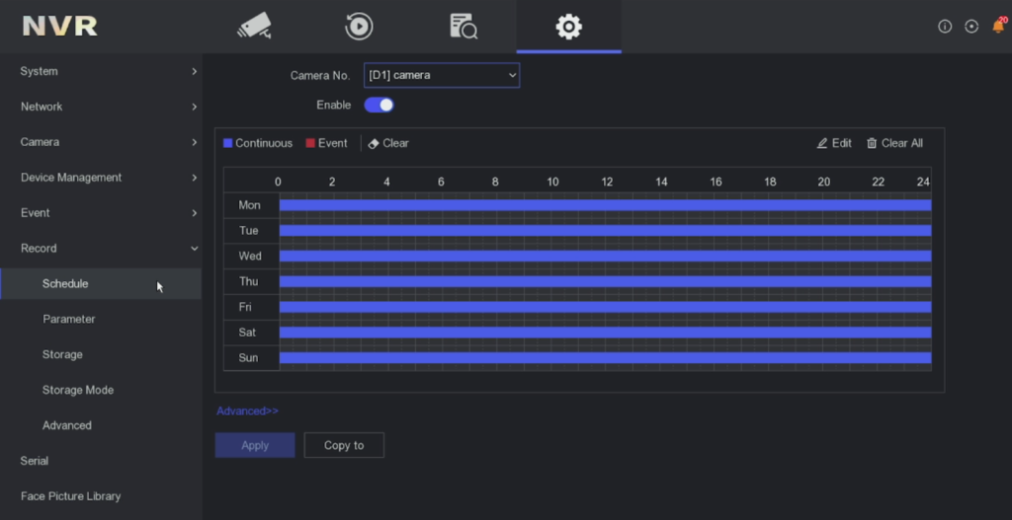This screenshot has height=520, width=1012.
Task: Click the settings gear icon
Action: [568, 27]
